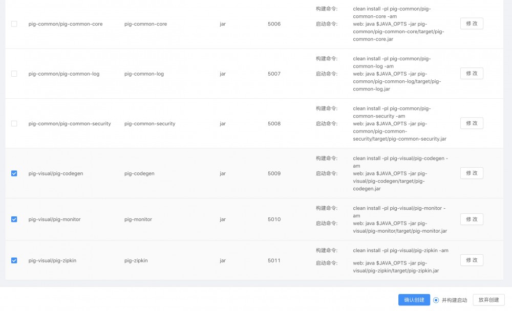The height and width of the screenshot is (311, 512).
Task: Uncheck the pig-codegen row checkbox
Action: tap(14, 173)
